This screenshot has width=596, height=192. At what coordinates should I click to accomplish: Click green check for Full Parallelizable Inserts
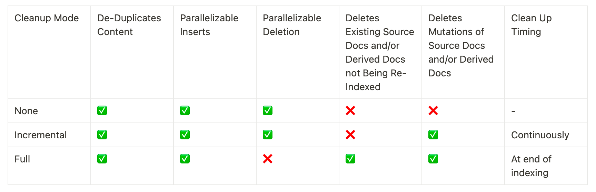(185, 159)
